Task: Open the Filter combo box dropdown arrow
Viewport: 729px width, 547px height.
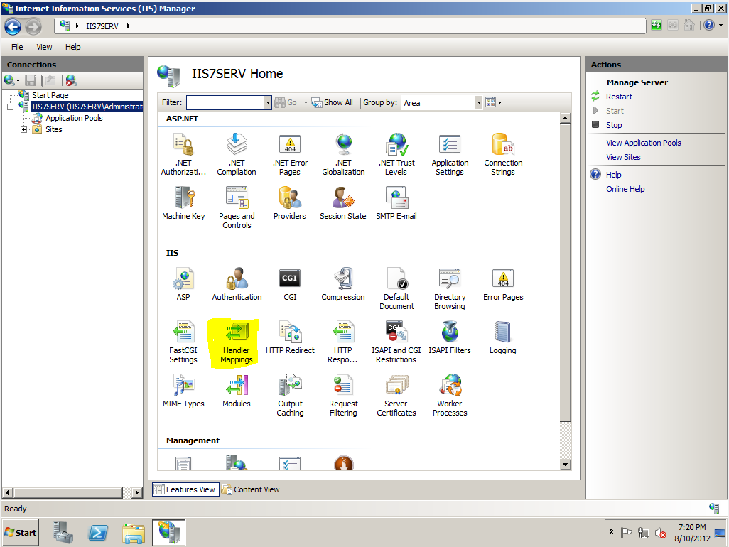Action: pyautogui.click(x=268, y=103)
